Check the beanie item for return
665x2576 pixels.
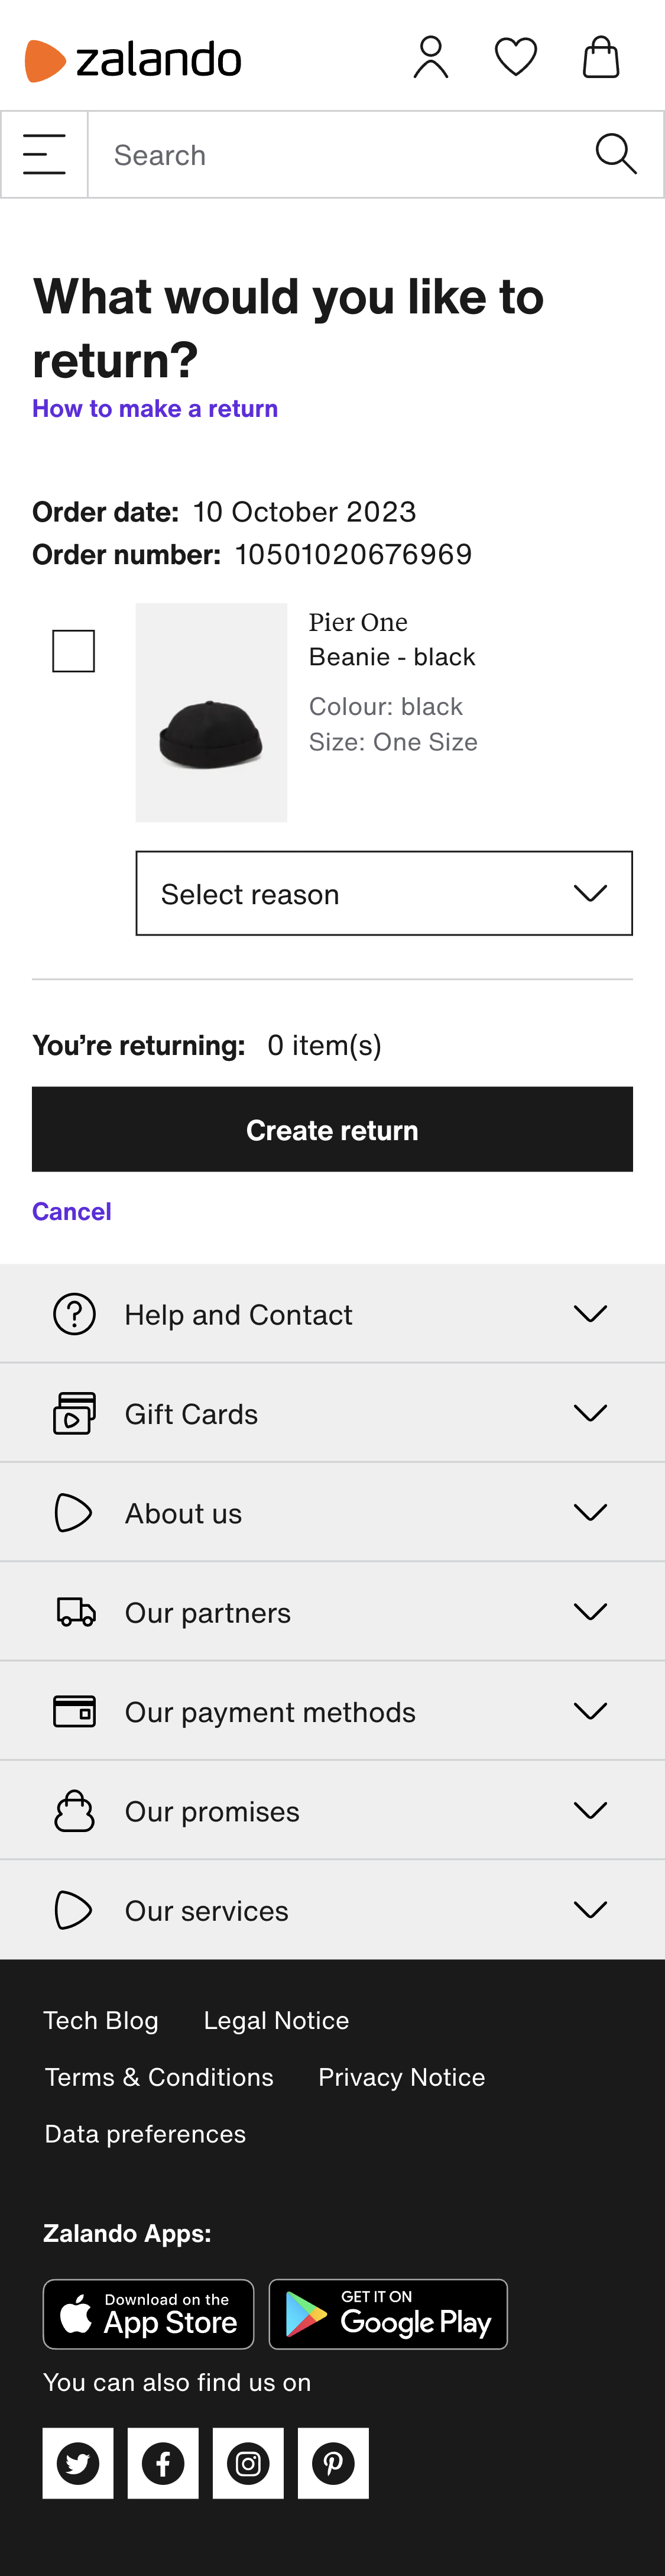coord(72,649)
